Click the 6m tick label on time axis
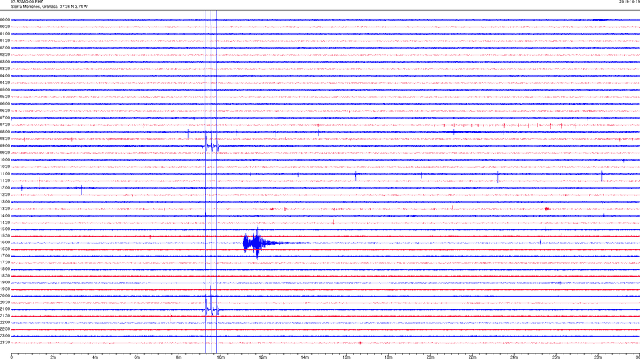The width and height of the screenshot is (640, 360). click(137, 357)
